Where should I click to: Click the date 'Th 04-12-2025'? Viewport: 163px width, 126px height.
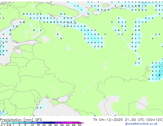(108, 120)
